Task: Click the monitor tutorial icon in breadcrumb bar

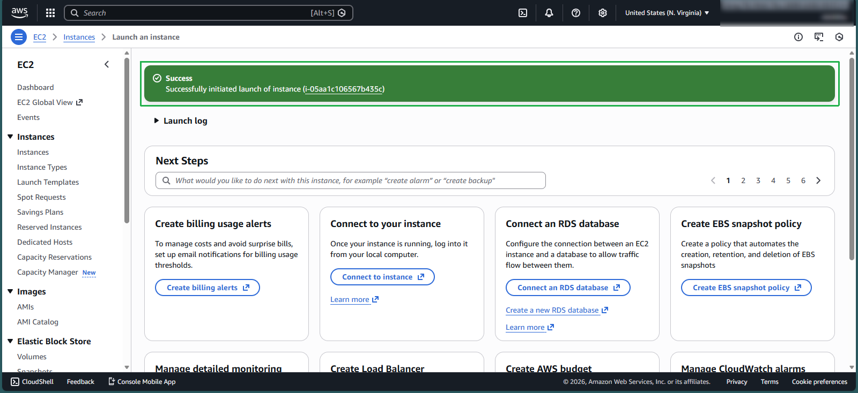Action: click(x=819, y=37)
